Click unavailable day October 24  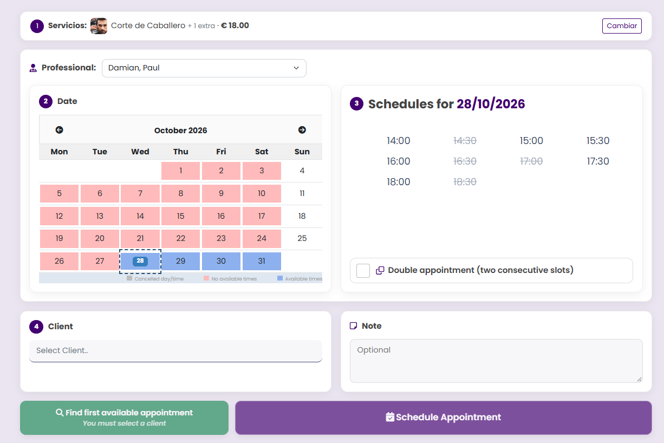(262, 238)
